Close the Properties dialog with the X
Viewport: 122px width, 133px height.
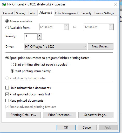point(116,4)
